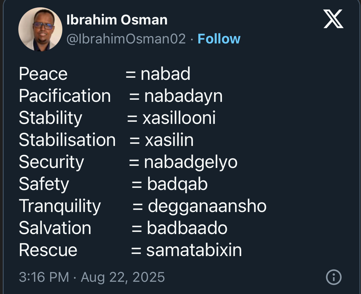Screen dimensions: 361x294
Task: Select the word xasillooni
Action: pyautogui.click(x=179, y=118)
